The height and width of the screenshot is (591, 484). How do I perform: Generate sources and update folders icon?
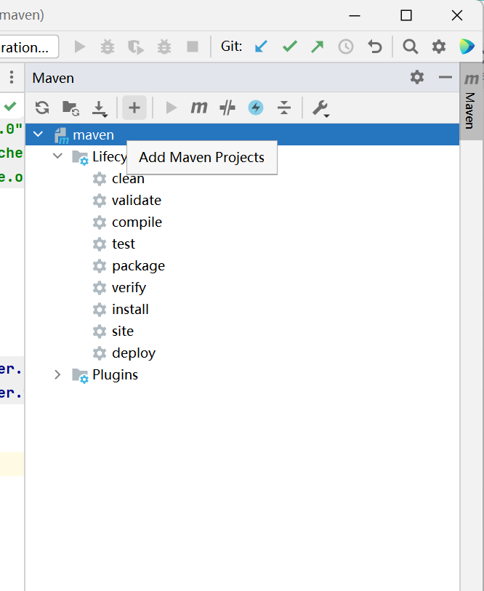71,108
